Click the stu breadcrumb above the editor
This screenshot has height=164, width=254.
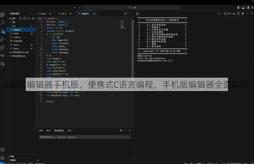pyautogui.click(x=40, y=18)
